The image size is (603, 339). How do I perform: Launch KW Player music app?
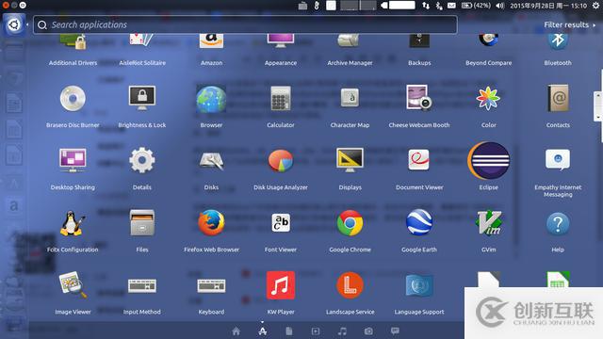click(x=281, y=285)
